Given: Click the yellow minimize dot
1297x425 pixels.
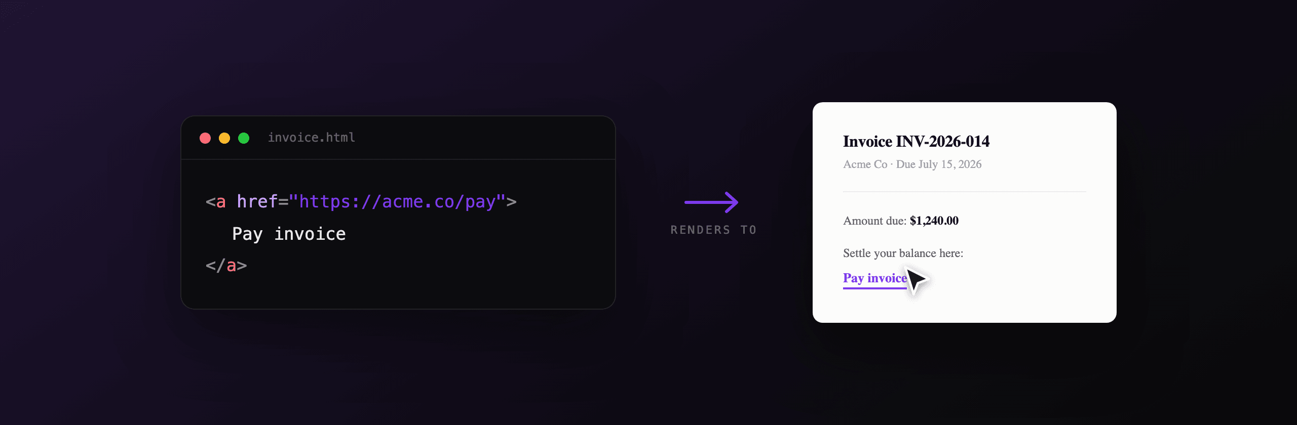Looking at the screenshot, I should [x=224, y=138].
